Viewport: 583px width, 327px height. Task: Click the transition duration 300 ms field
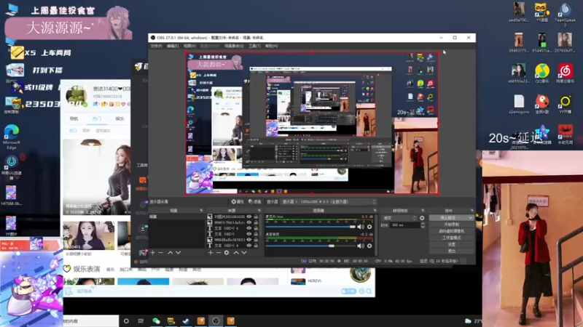[404, 225]
